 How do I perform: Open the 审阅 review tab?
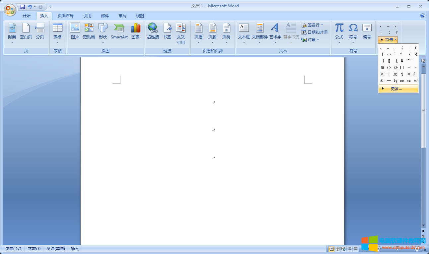coord(122,16)
